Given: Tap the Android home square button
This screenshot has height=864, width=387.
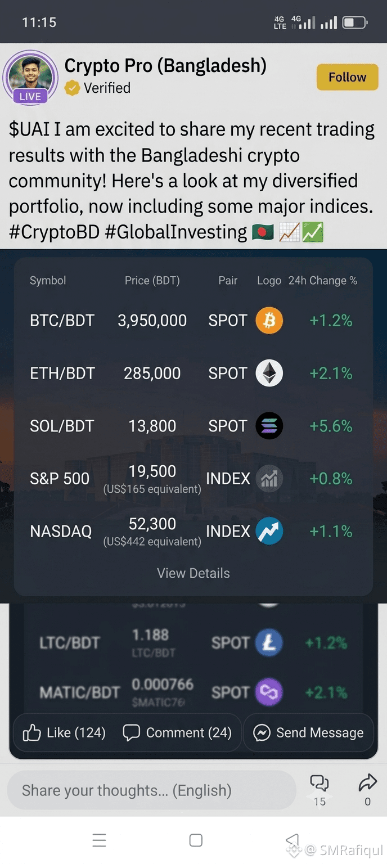Looking at the screenshot, I should 196,840.
